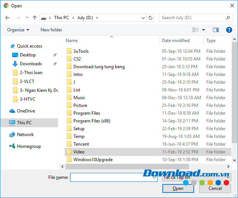Screen dimensions: 238x198
Task: Open the change view options dropdown
Action: 203,30
